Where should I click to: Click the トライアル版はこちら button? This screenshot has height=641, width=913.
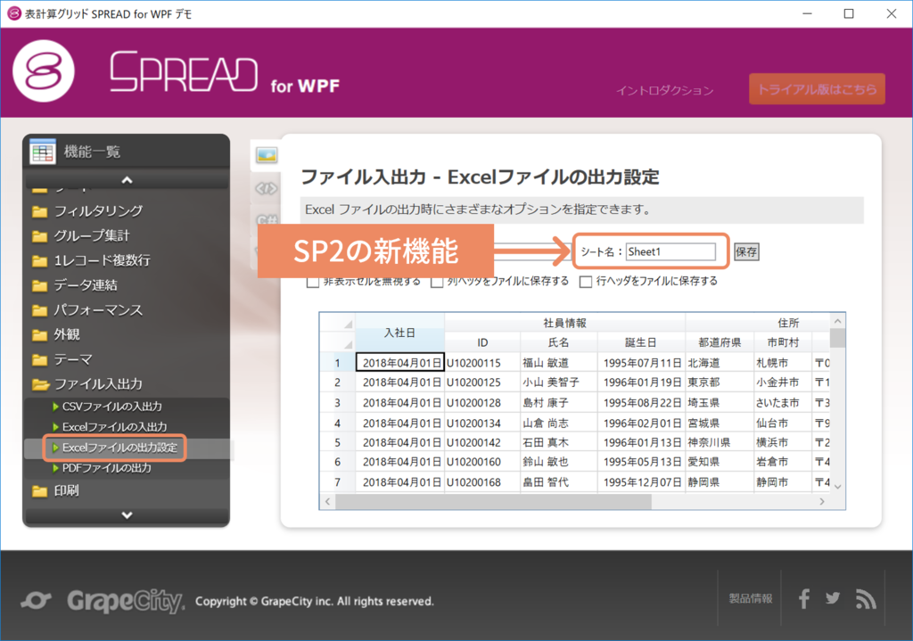coord(817,89)
